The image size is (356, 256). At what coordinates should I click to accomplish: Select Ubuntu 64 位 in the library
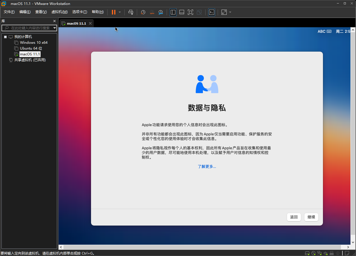31,48
